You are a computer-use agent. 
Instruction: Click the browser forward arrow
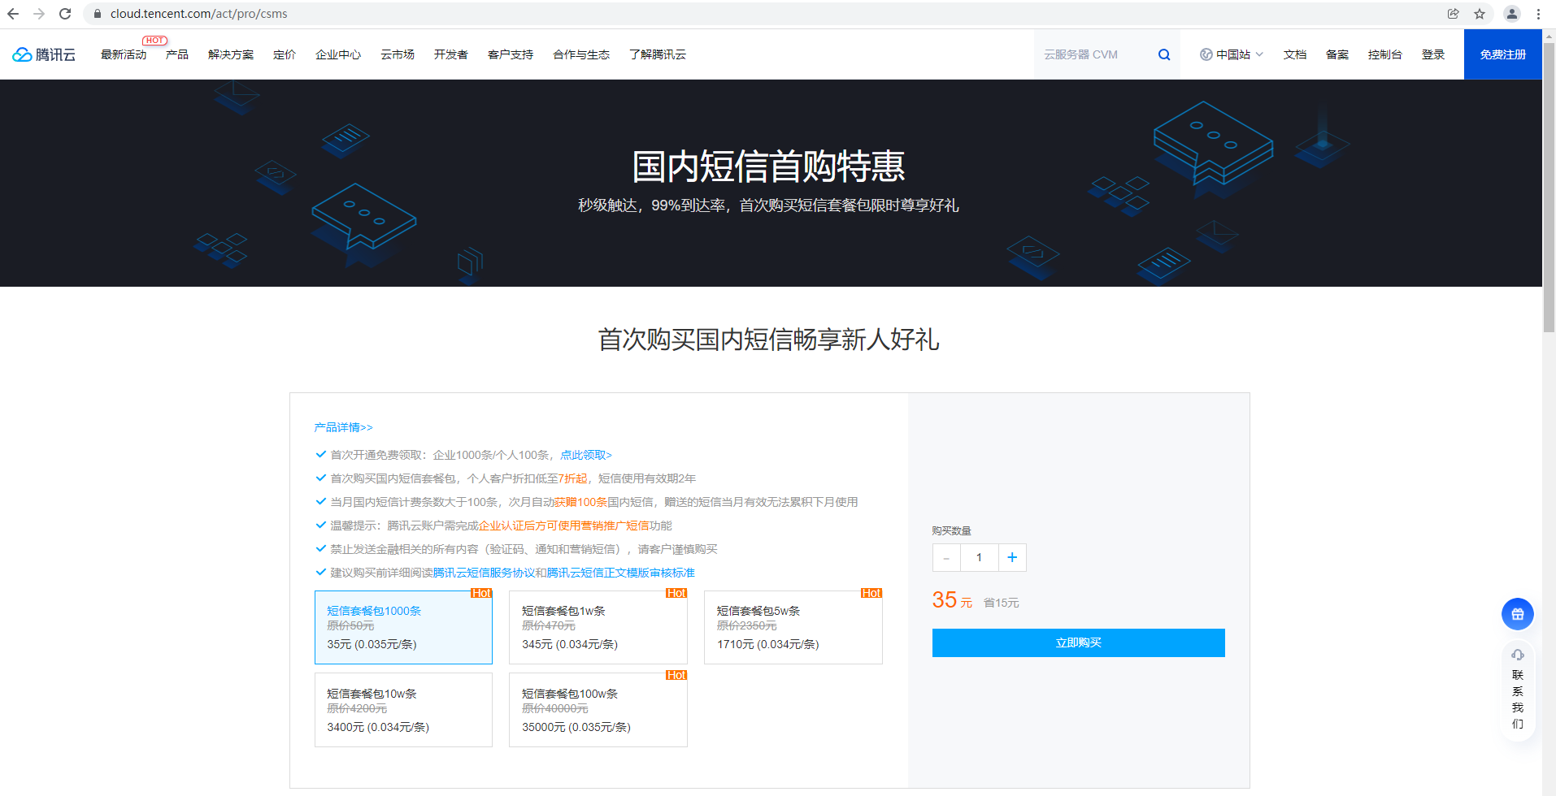[x=39, y=14]
